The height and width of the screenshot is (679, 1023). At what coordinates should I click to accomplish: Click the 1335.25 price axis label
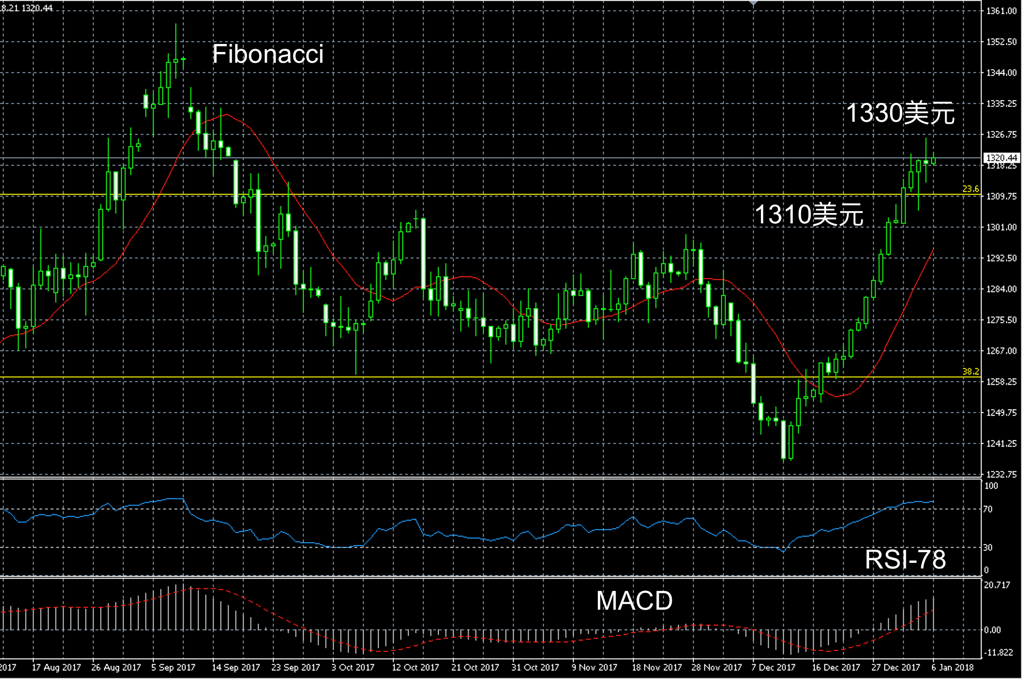pyautogui.click(x=1001, y=103)
